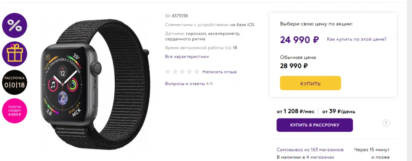Image resolution: width=412 pixels, height=161 pixels.
Task: Click the question mark help icon
Action: click(x=386, y=123)
